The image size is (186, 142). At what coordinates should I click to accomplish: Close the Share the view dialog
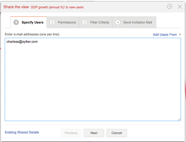point(180,7)
